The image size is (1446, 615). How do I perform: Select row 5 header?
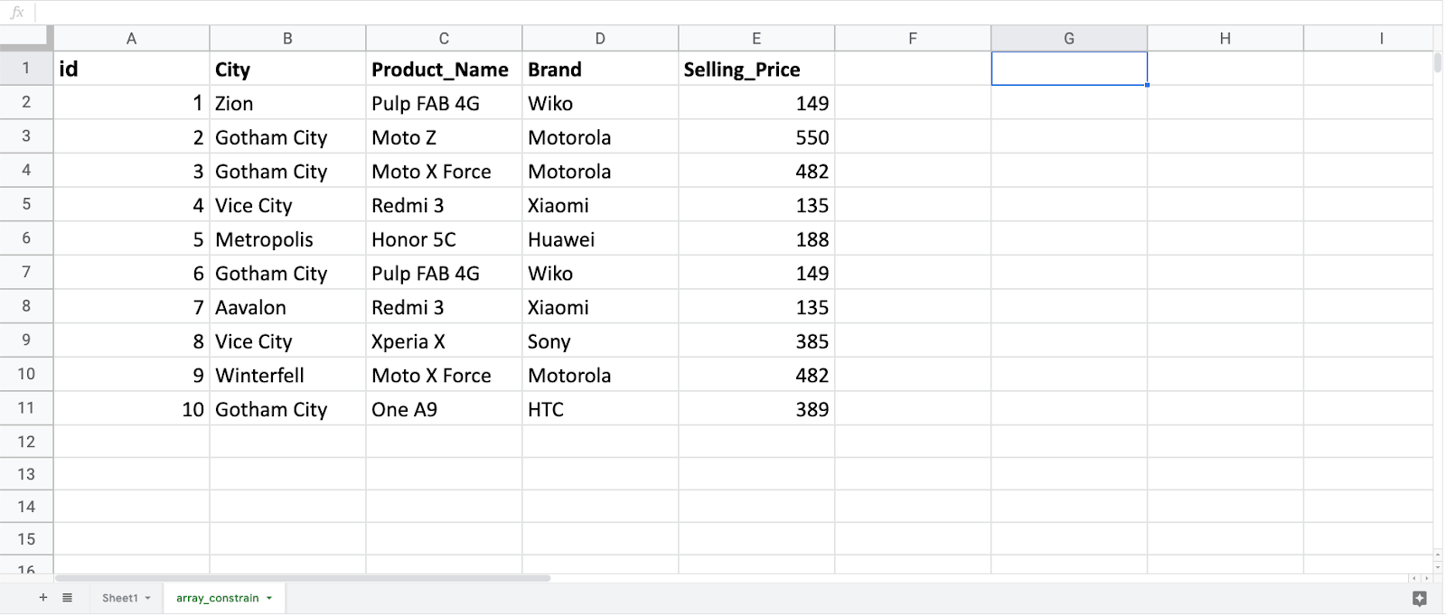click(x=26, y=204)
